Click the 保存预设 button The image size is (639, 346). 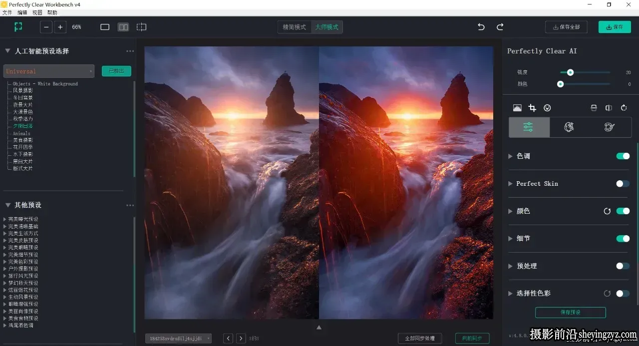click(570, 313)
